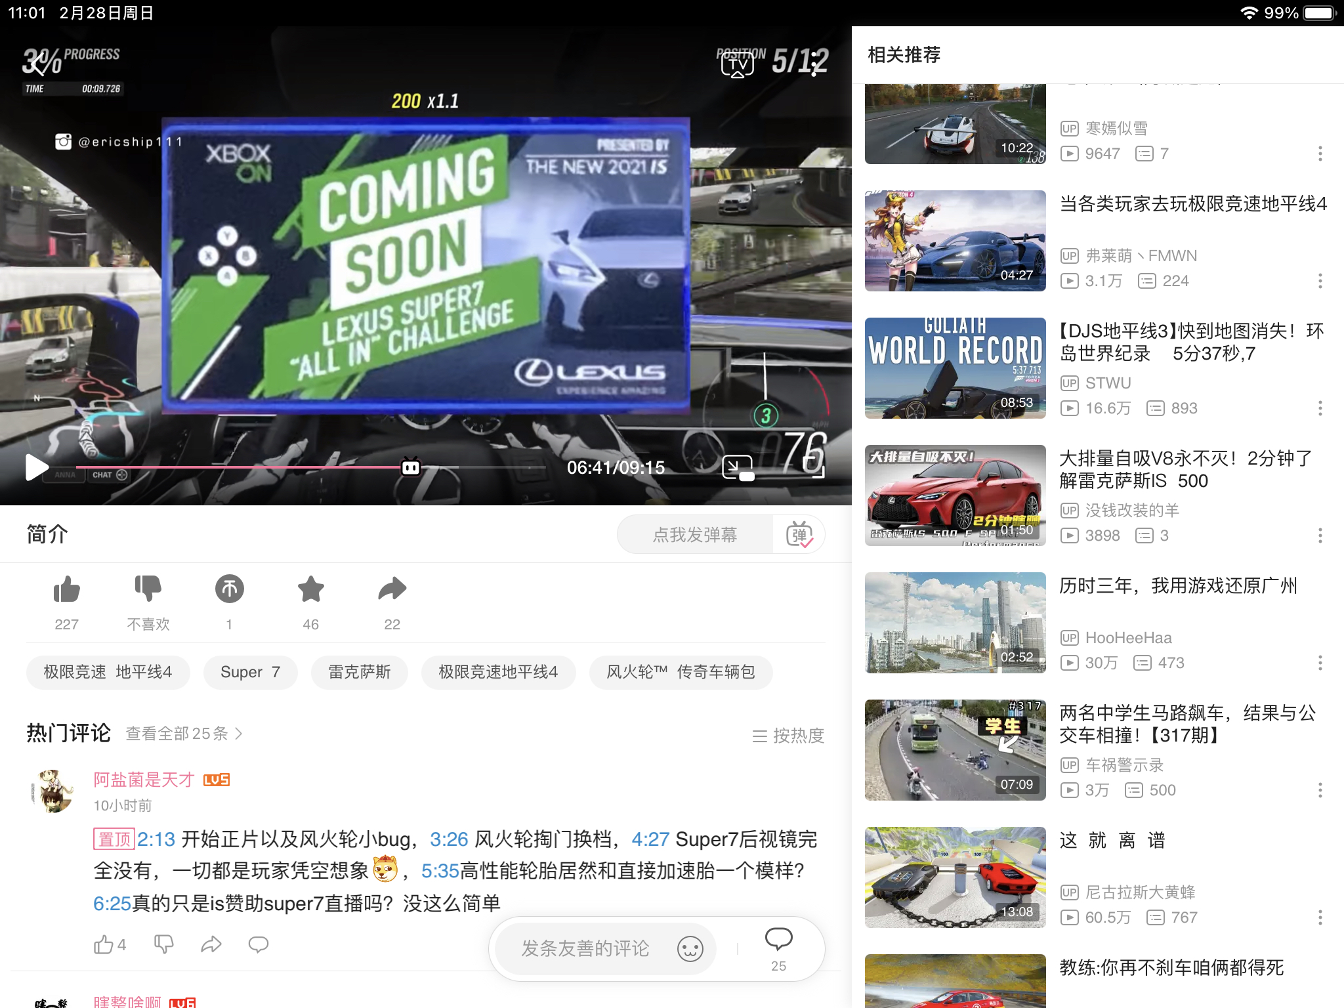Change comment sorting 按热度
This screenshot has height=1008, width=1344.
click(788, 736)
